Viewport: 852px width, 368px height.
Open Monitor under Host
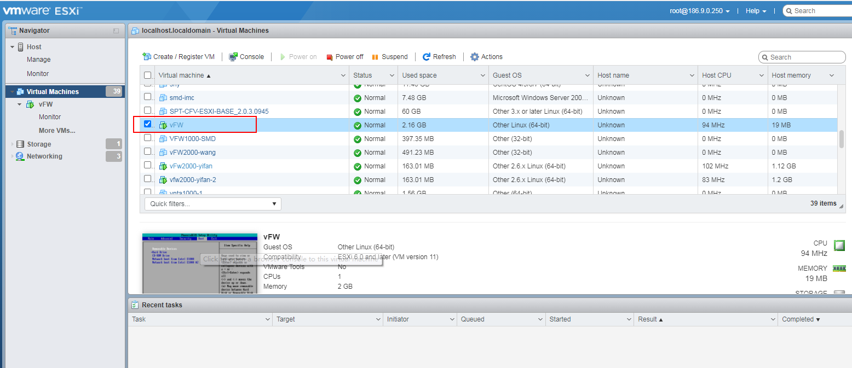[38, 74]
